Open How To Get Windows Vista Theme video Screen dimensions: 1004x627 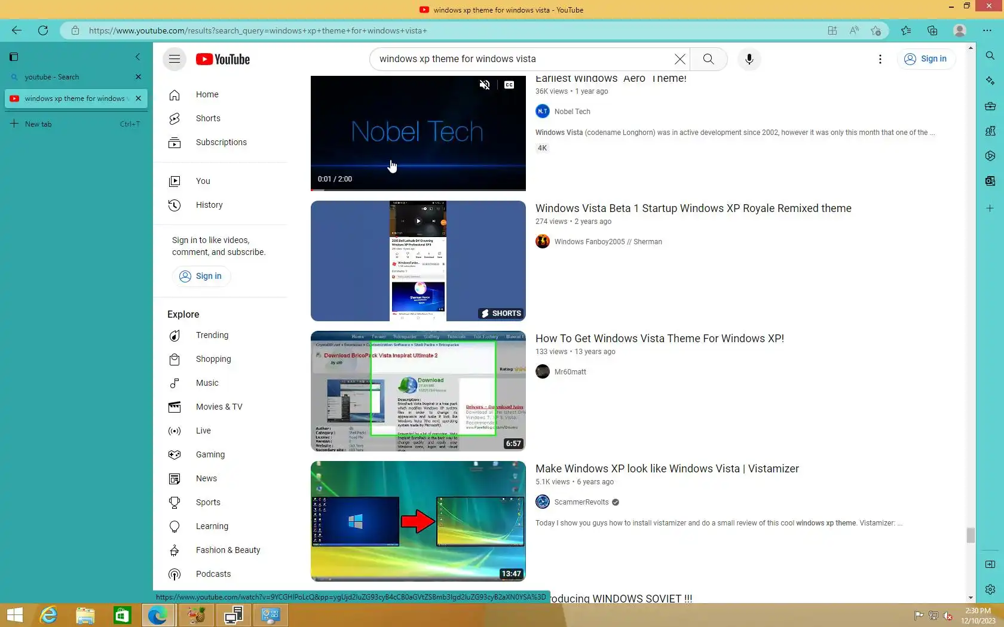[x=660, y=339]
